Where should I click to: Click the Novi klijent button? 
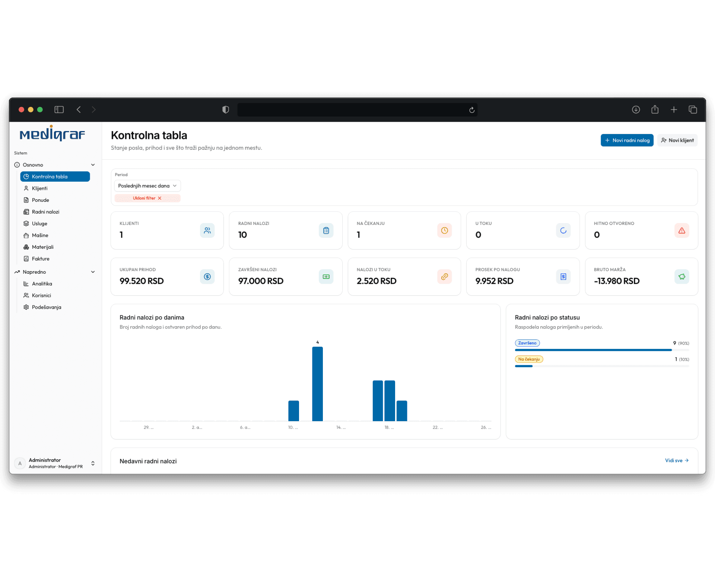[x=677, y=140]
